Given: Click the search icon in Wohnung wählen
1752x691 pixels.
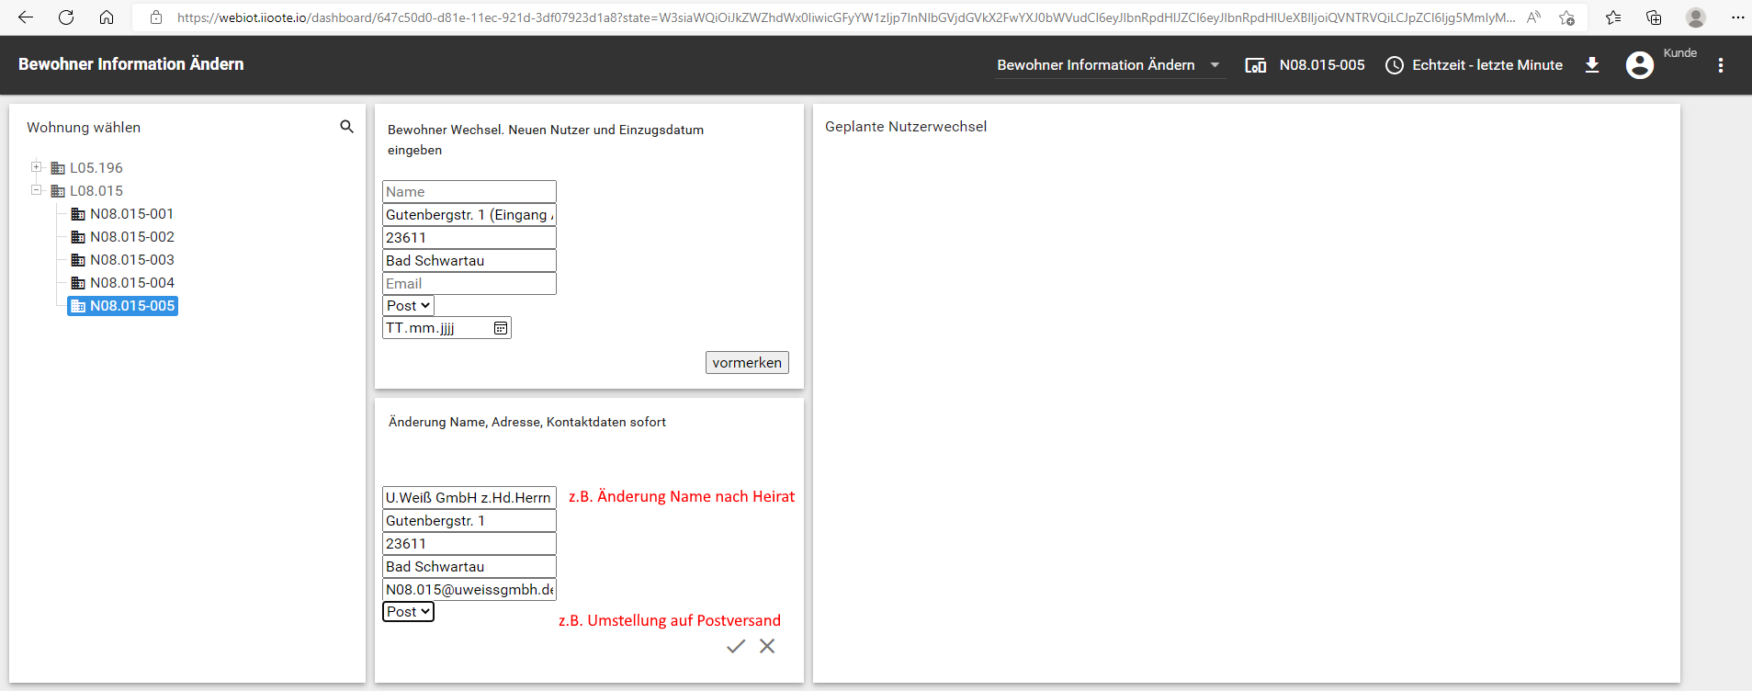Looking at the screenshot, I should coord(346,127).
